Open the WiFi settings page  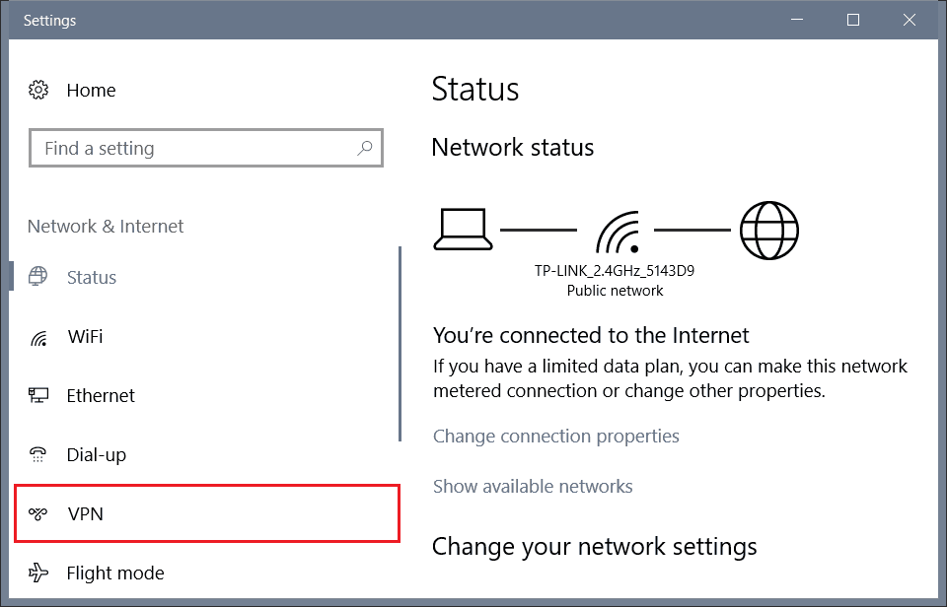85,337
